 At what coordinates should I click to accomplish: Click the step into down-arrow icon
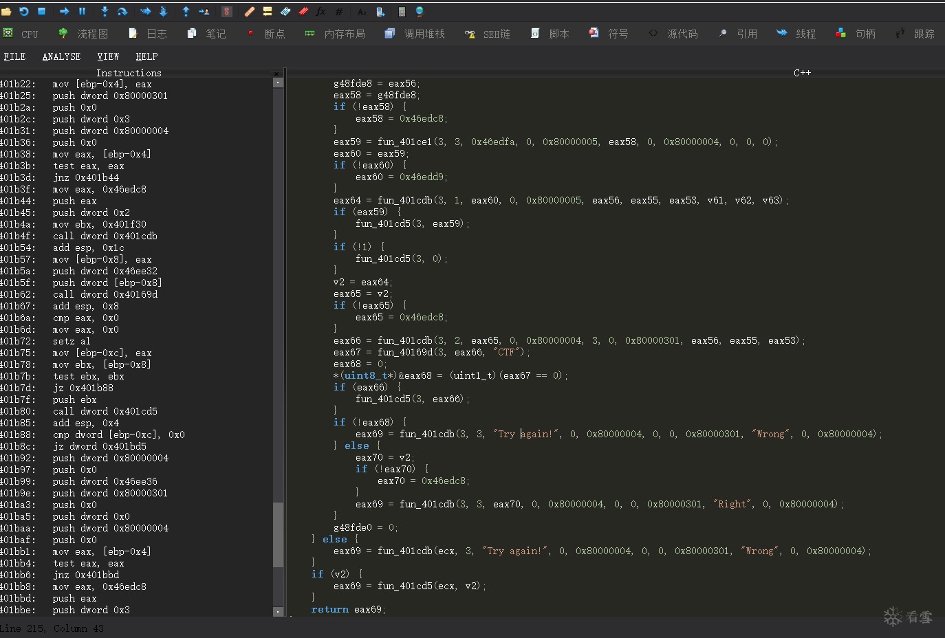click(105, 11)
